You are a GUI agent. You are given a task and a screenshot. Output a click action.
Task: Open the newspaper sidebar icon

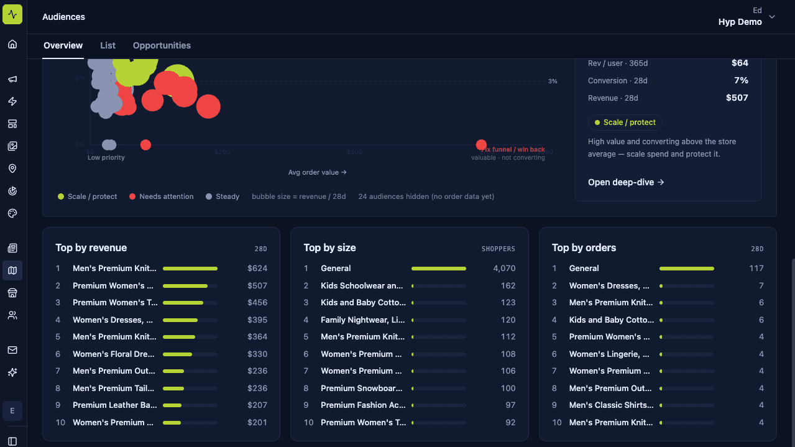12,248
